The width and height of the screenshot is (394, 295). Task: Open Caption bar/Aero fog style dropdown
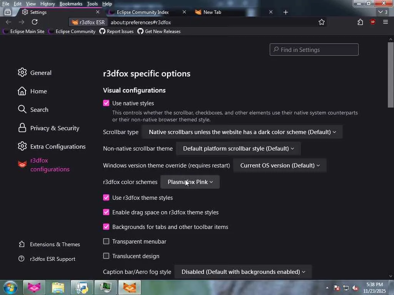243,272
